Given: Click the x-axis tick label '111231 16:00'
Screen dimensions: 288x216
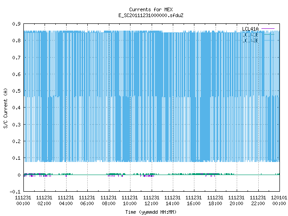Looking at the screenshot, I should tap(193, 201).
